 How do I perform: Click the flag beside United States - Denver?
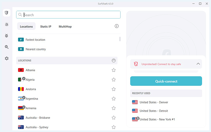coord(135,102)
